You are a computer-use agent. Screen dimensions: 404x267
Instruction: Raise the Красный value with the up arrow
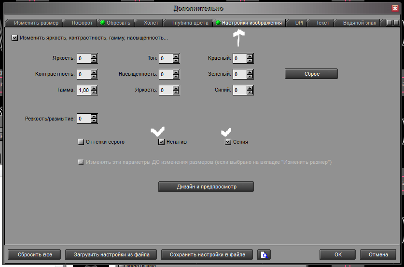tap(250, 56)
